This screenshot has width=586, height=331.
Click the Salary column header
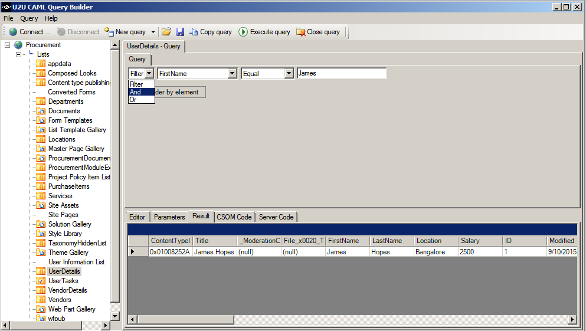click(x=480, y=241)
